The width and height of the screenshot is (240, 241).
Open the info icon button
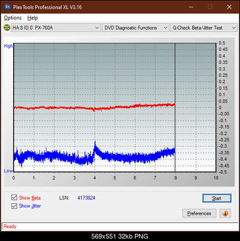point(225,214)
